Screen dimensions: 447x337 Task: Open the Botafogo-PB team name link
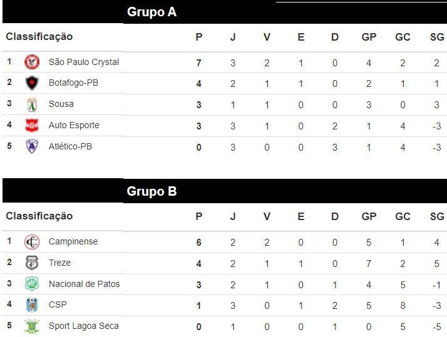tap(73, 83)
